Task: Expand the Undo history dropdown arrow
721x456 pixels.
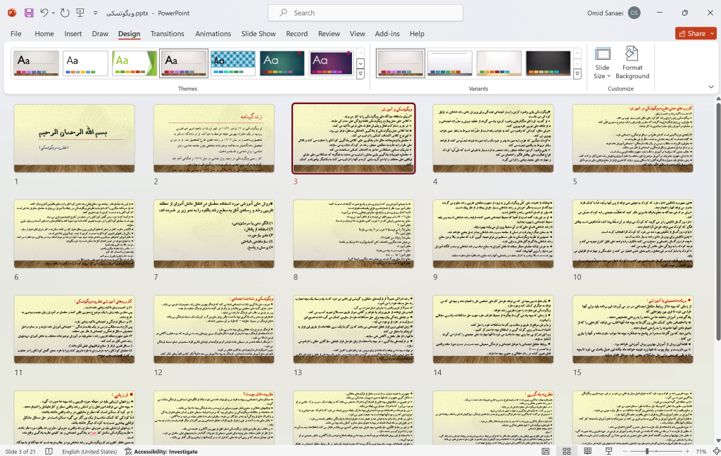Action: [x=54, y=13]
